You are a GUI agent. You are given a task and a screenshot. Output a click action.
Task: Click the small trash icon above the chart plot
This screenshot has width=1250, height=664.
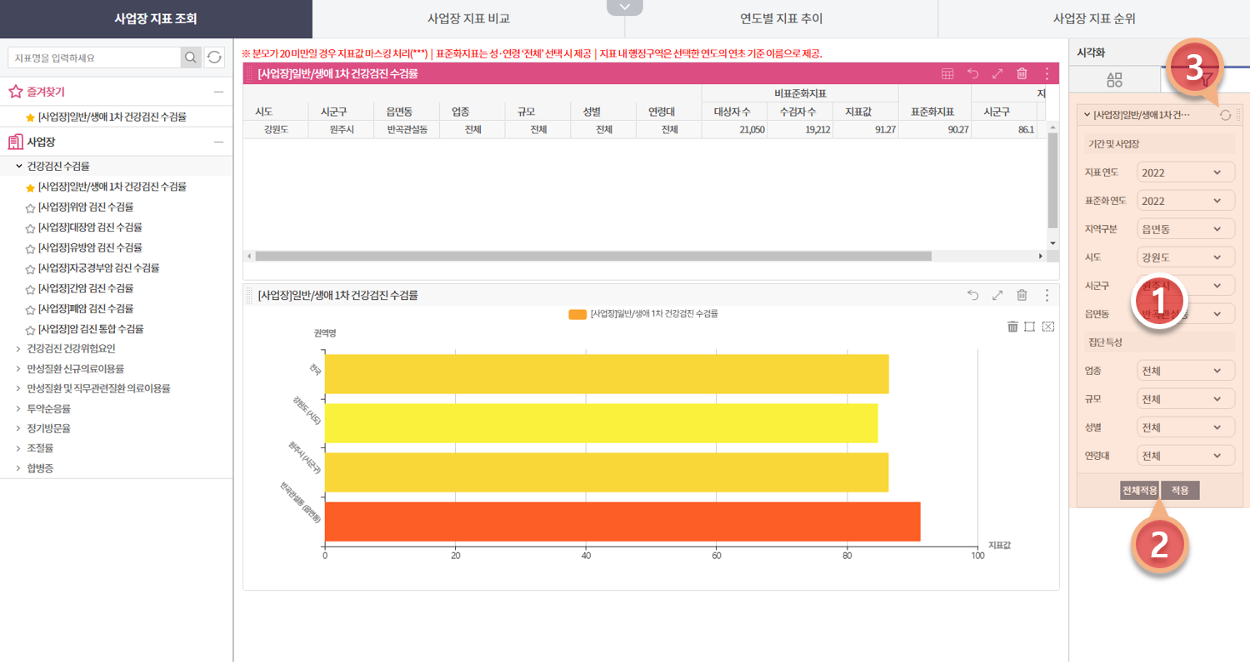(1012, 326)
